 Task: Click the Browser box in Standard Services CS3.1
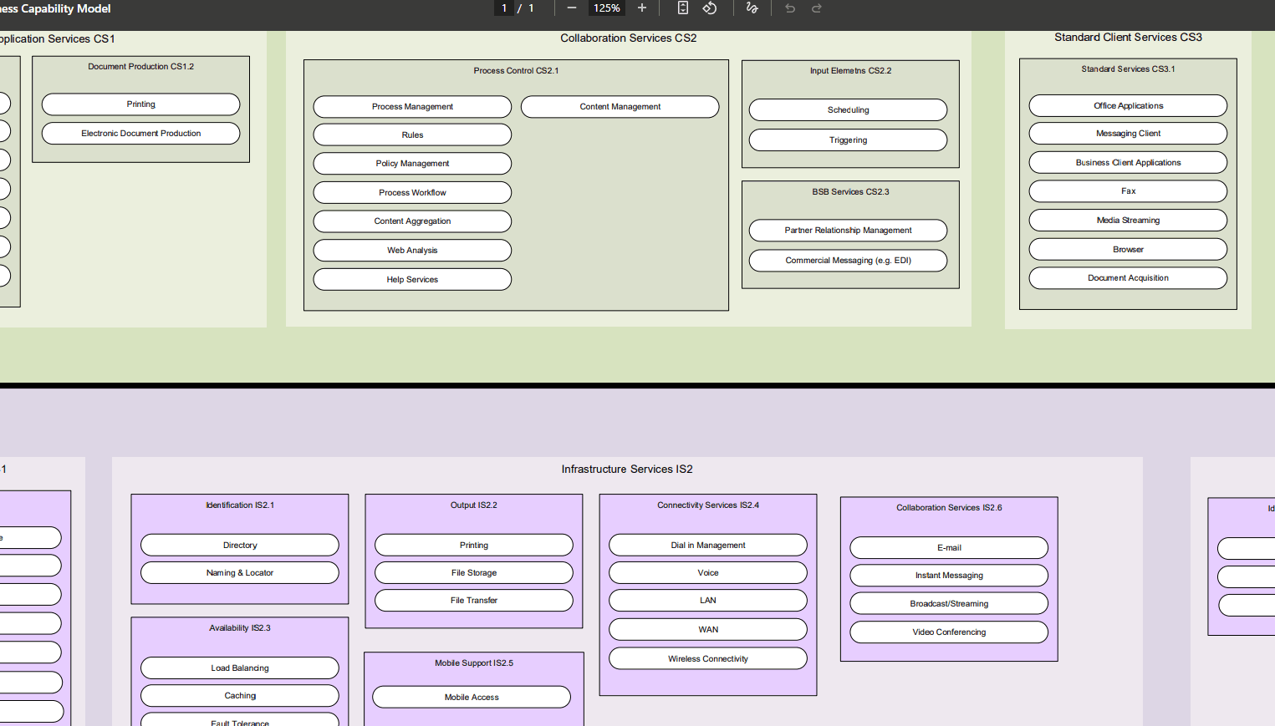(1128, 249)
